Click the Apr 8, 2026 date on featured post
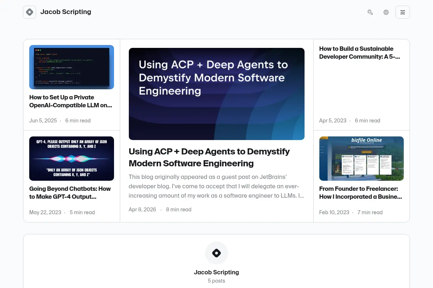The image size is (433, 288). [x=143, y=210]
